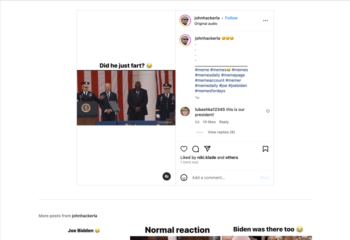This screenshot has width=350, height=240.
Task: Open the Original audio link
Action: [x=206, y=24]
